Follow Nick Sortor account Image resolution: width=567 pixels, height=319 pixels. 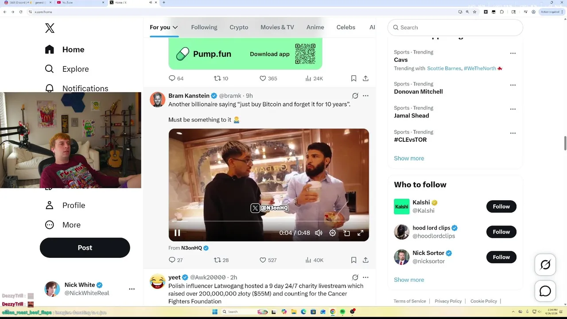(501, 257)
